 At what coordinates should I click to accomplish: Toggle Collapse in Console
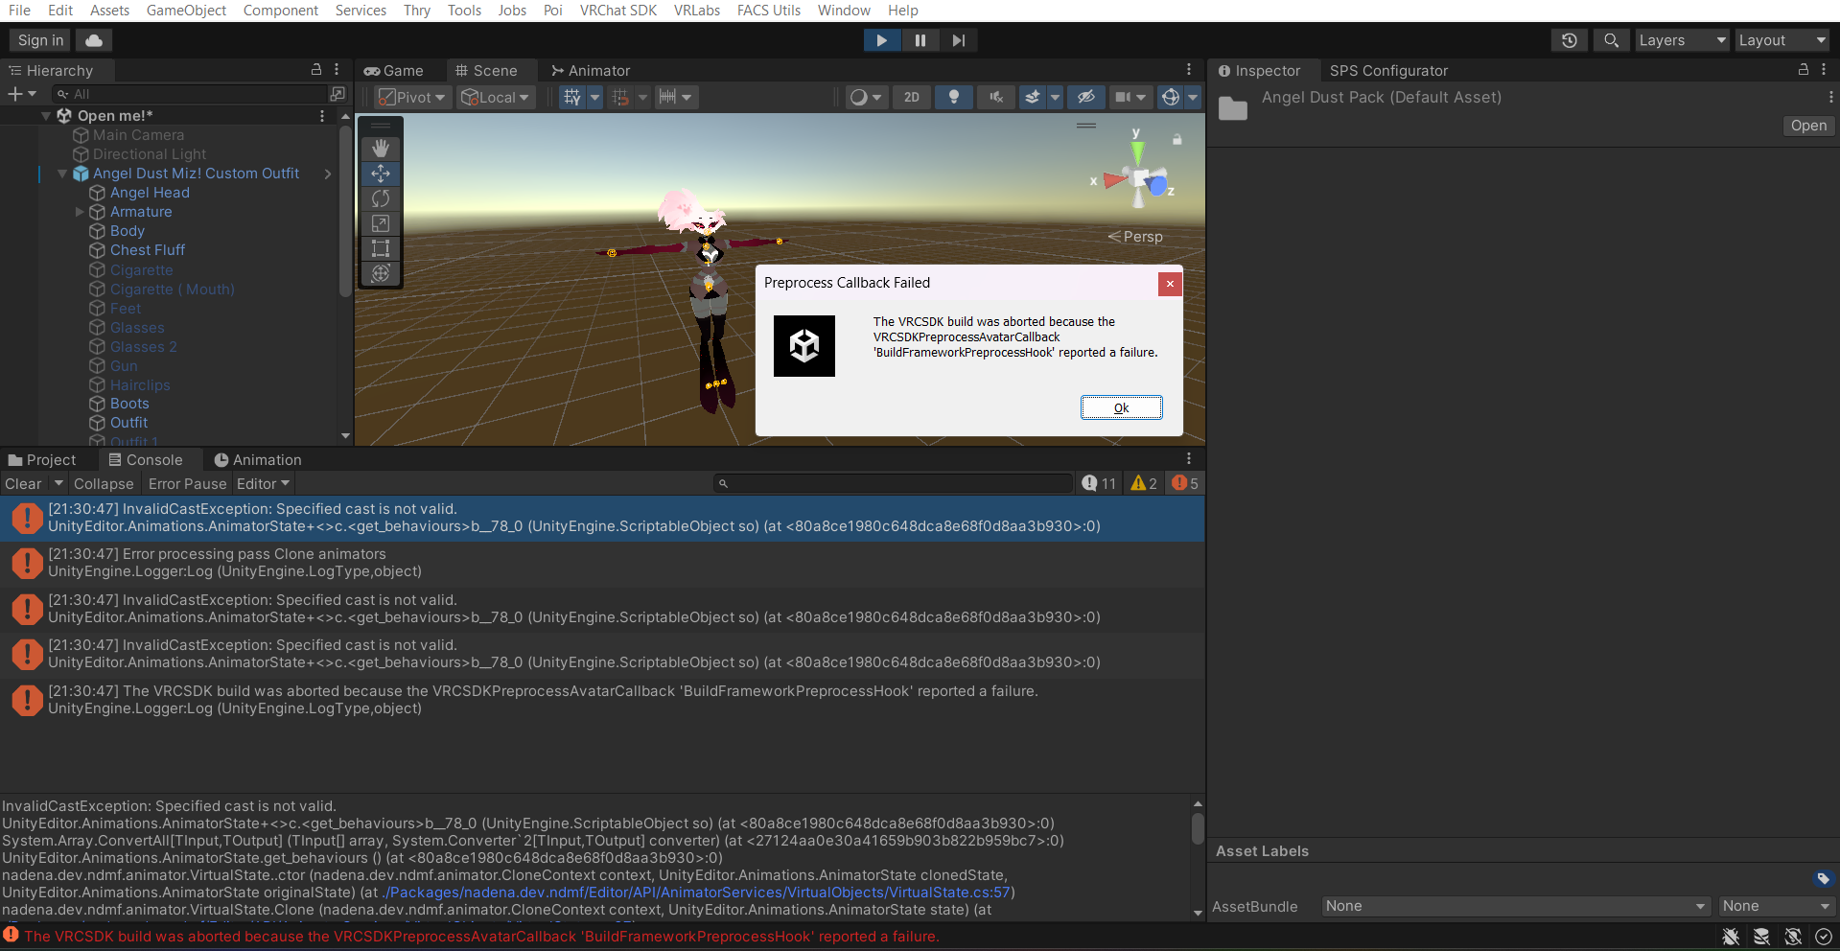(104, 484)
